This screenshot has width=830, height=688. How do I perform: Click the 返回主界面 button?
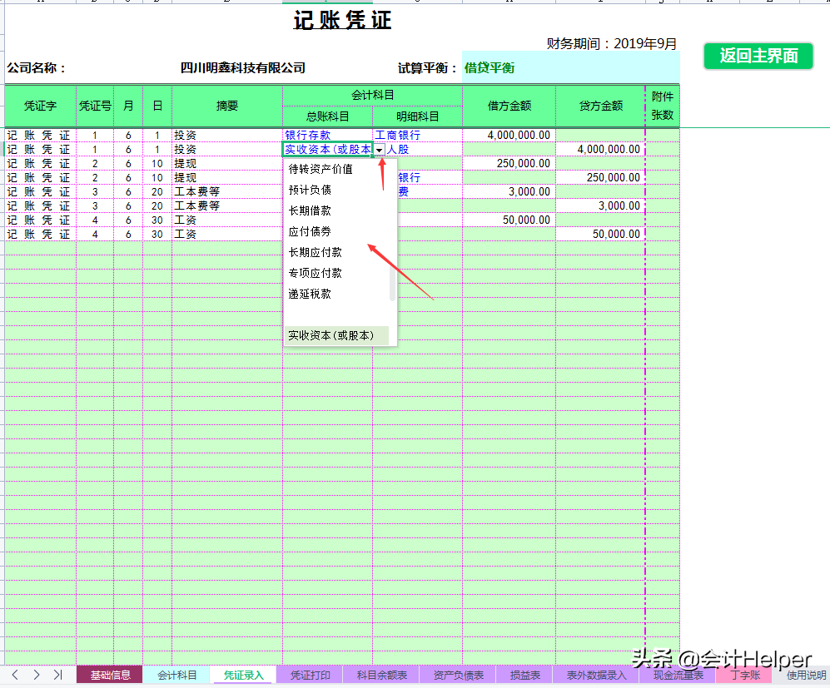758,57
